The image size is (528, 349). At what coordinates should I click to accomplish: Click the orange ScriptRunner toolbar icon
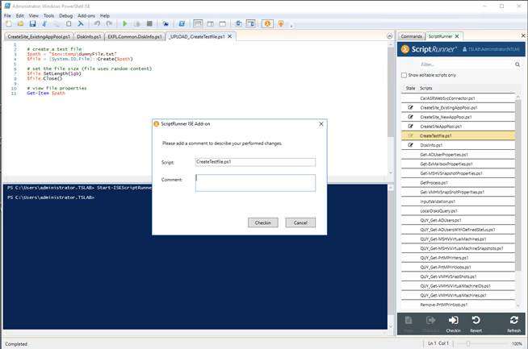(x=267, y=24)
